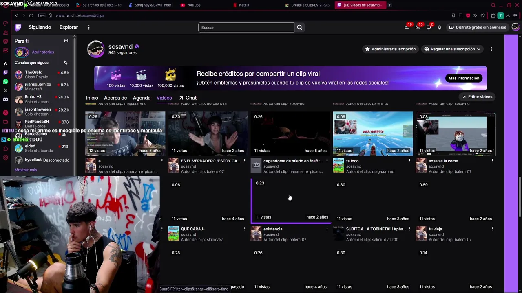Click the Buscar search field
Viewport: 522px width, 293px height.
[x=246, y=27]
